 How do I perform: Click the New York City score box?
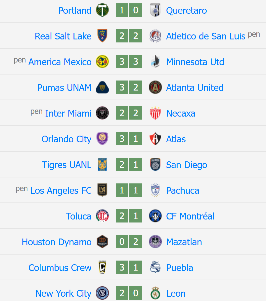(x=122, y=293)
